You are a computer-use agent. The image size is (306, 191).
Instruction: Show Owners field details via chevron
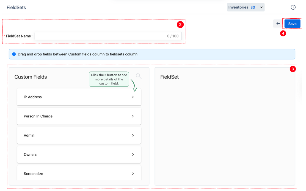tap(133, 155)
